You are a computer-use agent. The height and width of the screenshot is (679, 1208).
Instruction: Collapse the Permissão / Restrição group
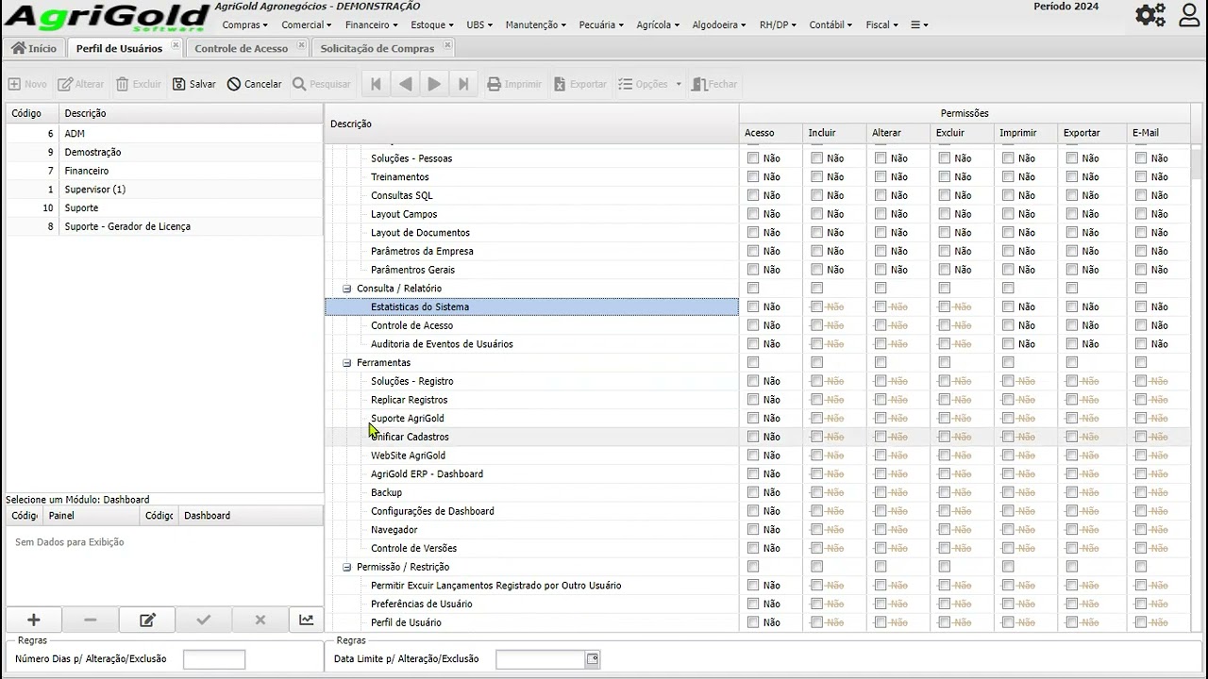pyautogui.click(x=347, y=567)
